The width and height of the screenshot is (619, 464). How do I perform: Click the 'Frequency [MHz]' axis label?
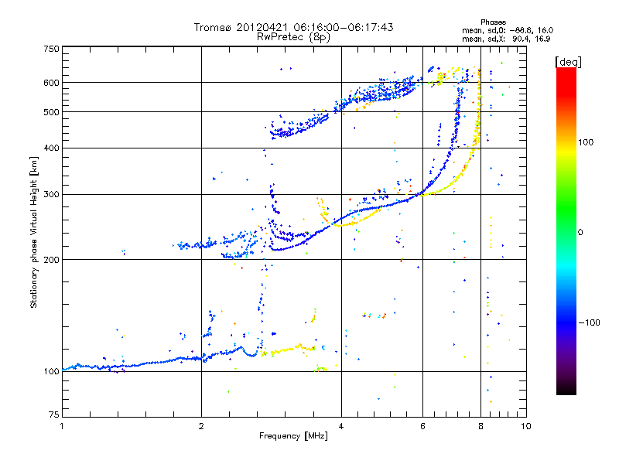coord(293,436)
